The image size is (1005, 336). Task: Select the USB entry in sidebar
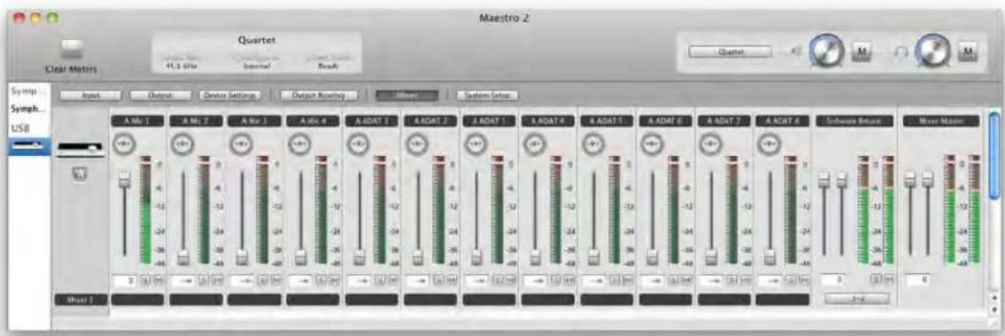pos(20,128)
